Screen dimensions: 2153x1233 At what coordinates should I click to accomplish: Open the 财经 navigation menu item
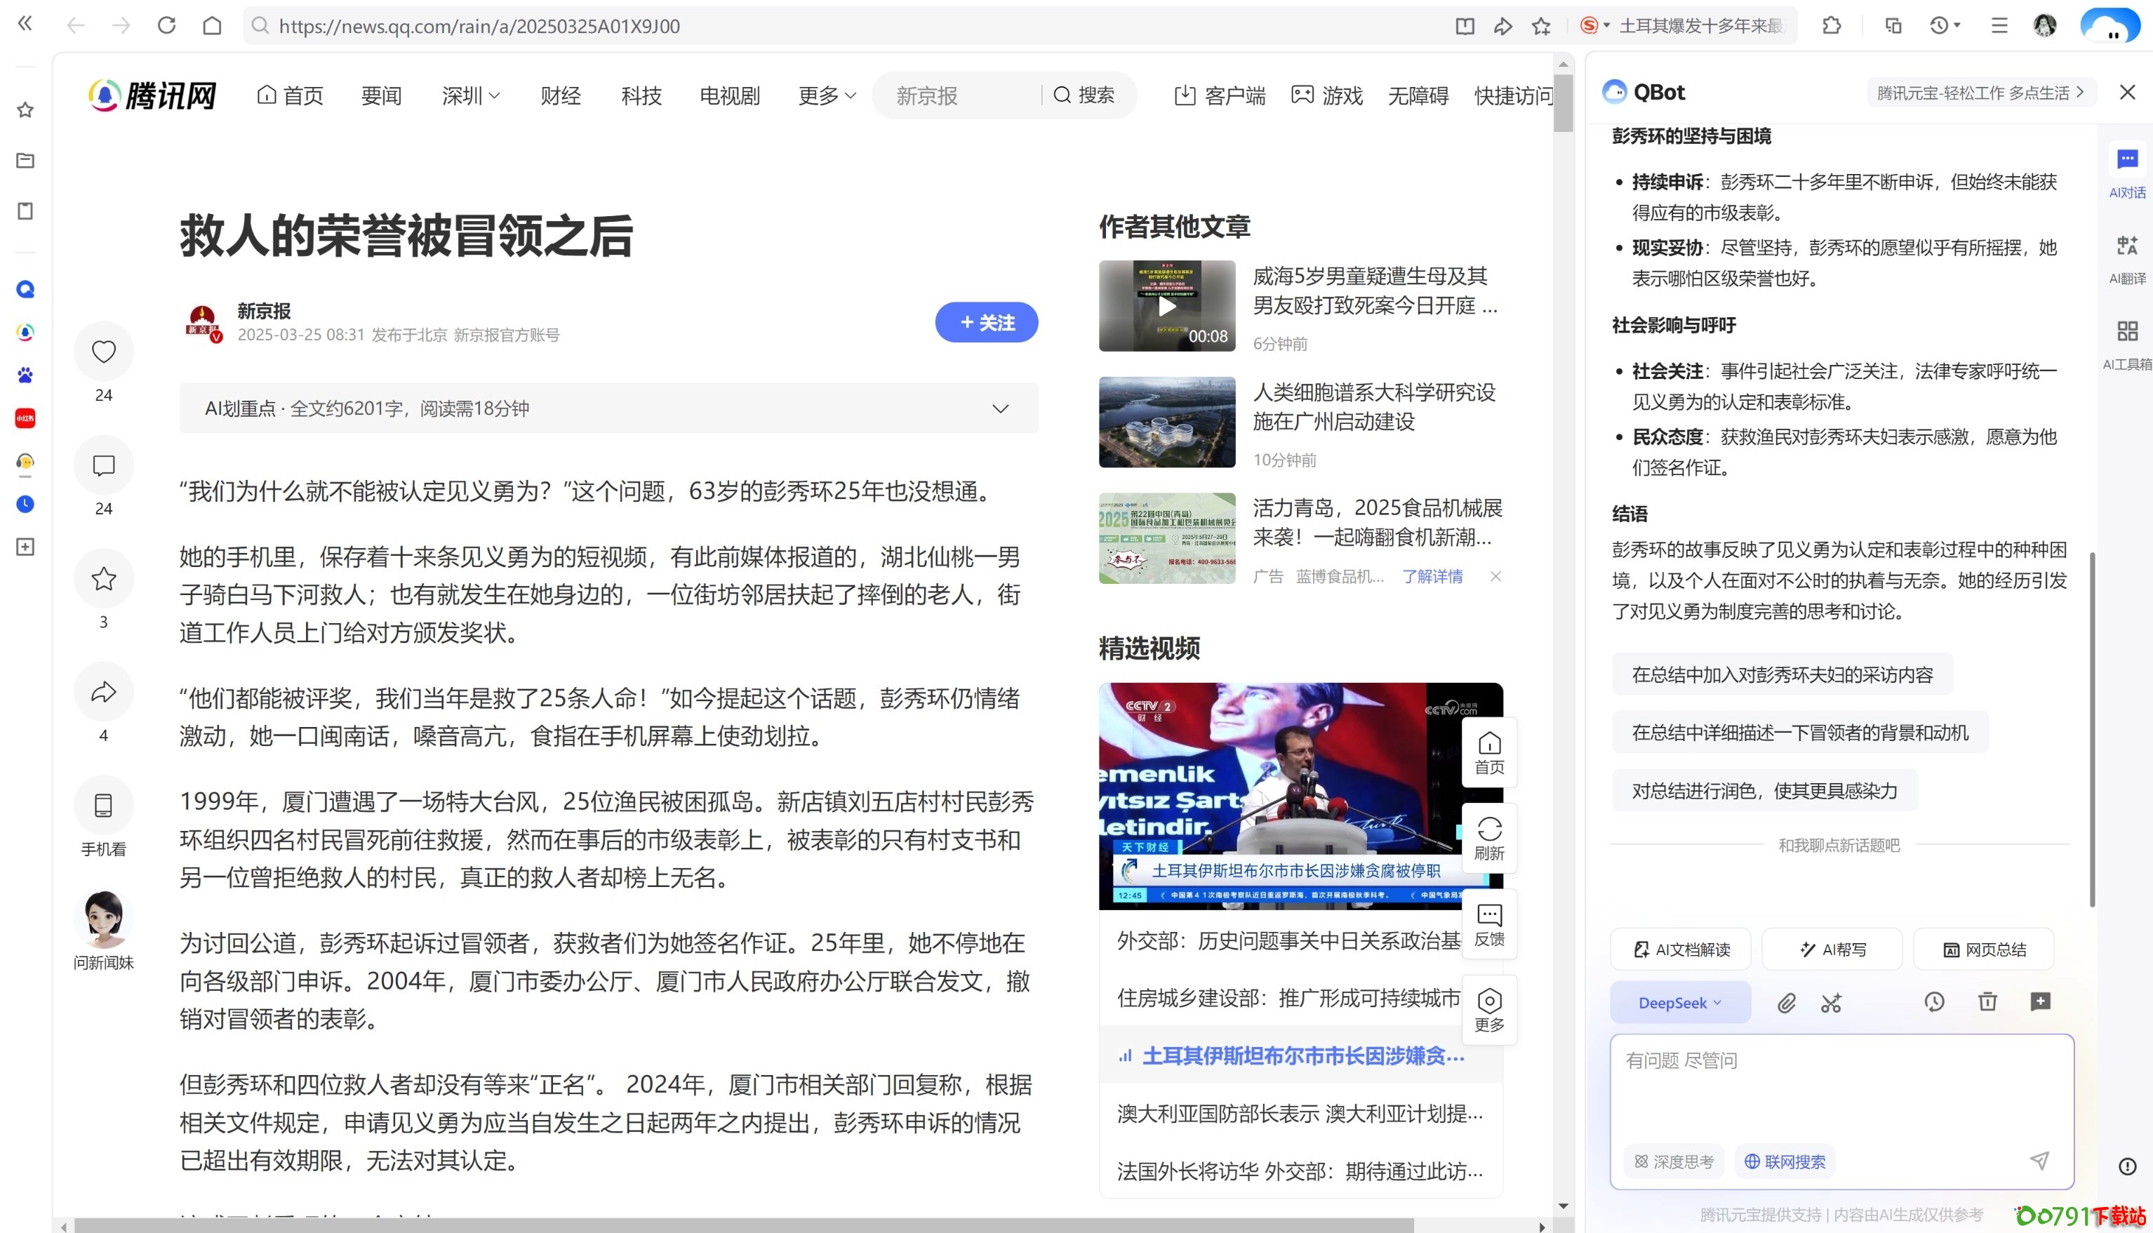(x=561, y=95)
